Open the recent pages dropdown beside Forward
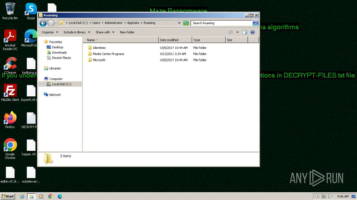This screenshot has width=357, height=200. coord(56,23)
